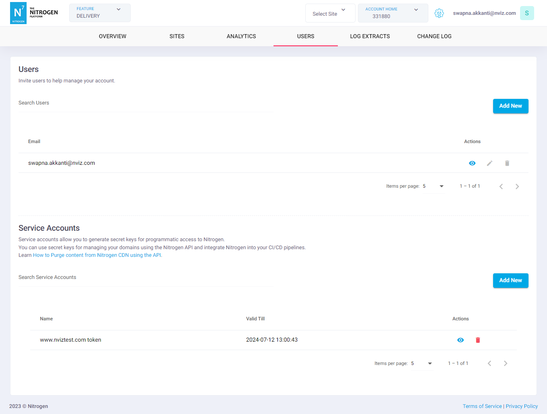
Task: Edit user swapna.akkanti@nviz.com with pencil icon
Action: (x=489, y=163)
